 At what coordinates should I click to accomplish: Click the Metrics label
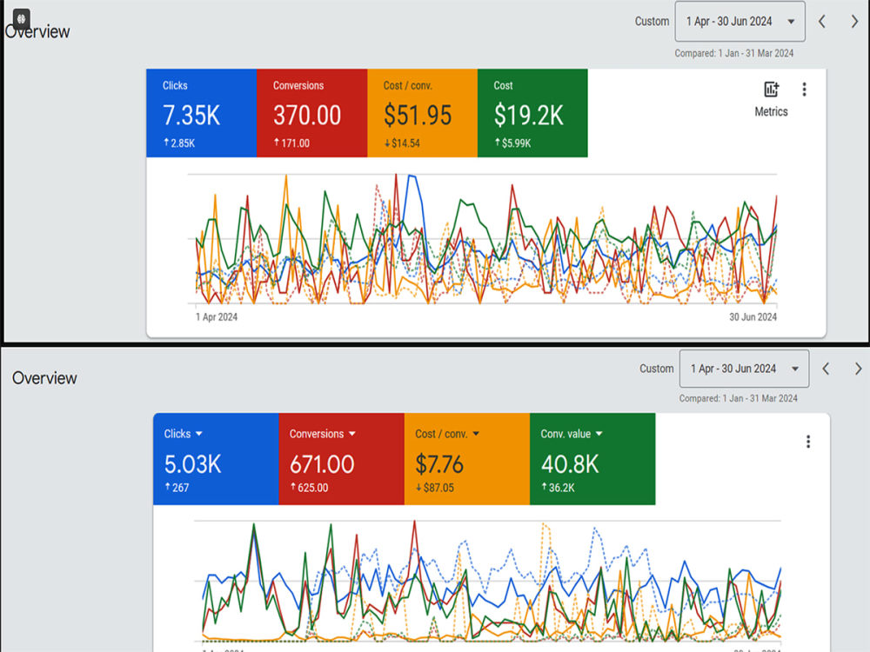(x=771, y=111)
